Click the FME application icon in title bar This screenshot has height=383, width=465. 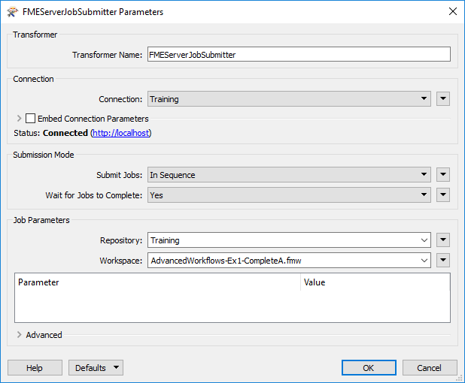[x=12, y=12]
